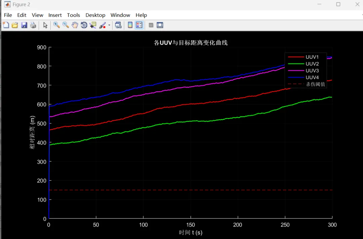The image size is (363, 239).
Task: Select the Pan hand tool
Action: 75,25
